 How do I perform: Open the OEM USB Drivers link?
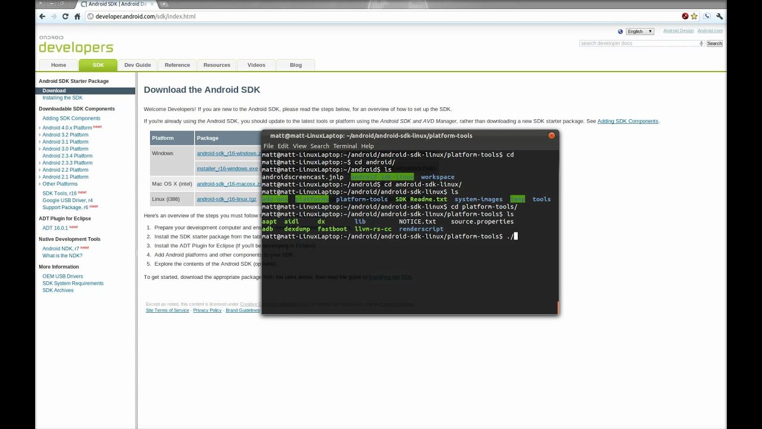click(x=63, y=276)
